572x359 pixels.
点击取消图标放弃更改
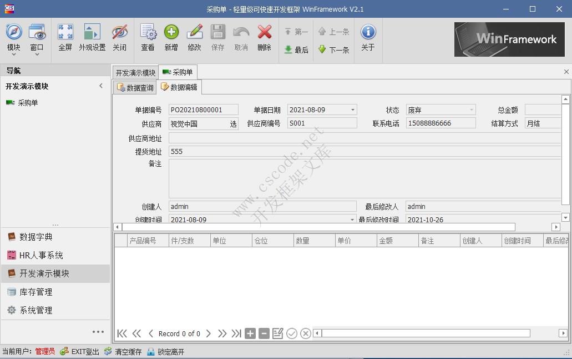[241, 38]
